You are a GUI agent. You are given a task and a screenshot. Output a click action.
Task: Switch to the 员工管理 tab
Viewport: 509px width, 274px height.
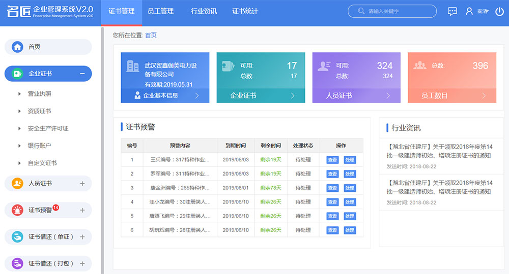[160, 11]
